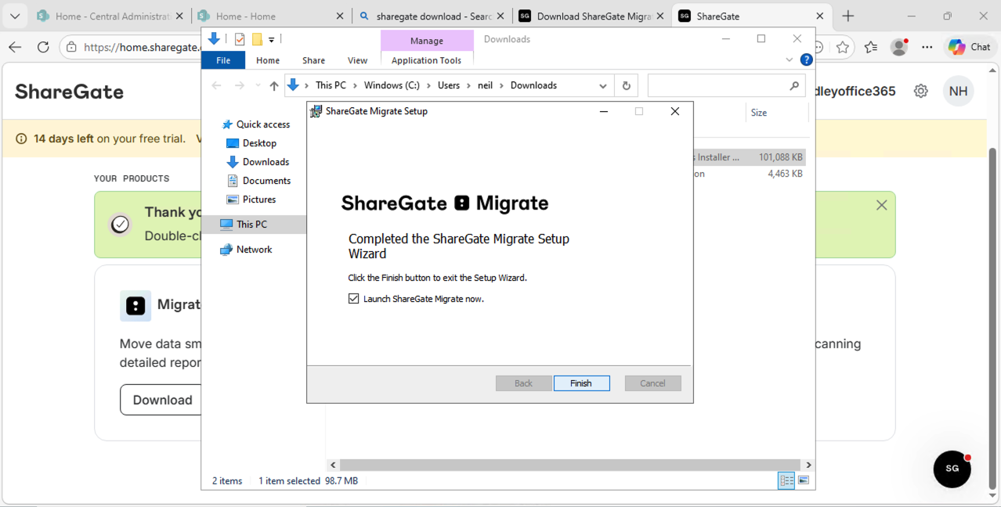This screenshot has width=1001, height=507.
Task: Open Explorer Help question mark icon
Action: point(806,59)
